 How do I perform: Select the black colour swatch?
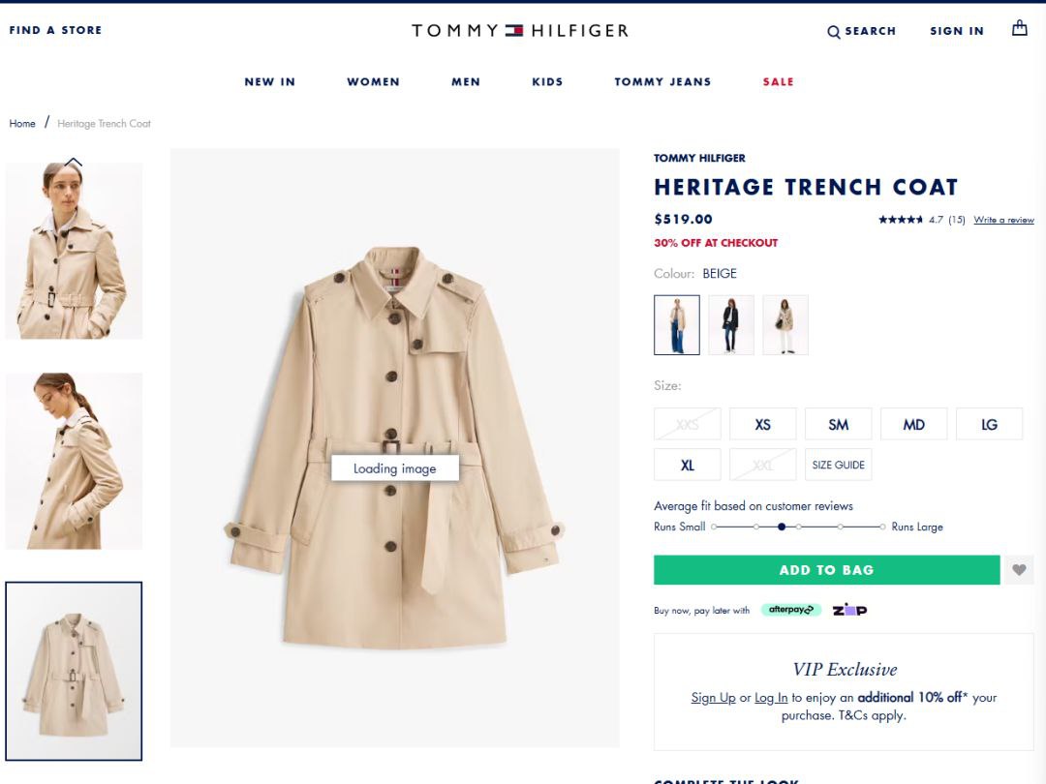730,325
